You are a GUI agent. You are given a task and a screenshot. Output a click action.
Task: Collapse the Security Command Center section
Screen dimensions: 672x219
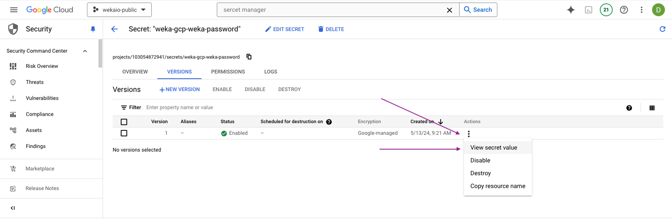(x=85, y=51)
